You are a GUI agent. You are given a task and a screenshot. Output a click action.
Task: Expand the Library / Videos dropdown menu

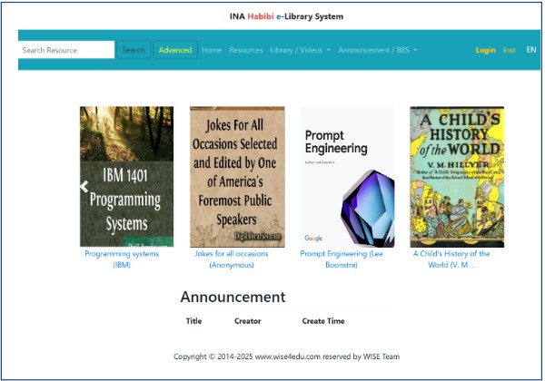(x=300, y=50)
